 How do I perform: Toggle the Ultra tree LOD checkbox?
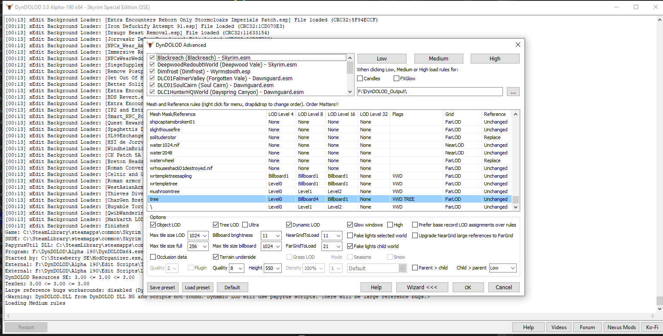(245, 225)
